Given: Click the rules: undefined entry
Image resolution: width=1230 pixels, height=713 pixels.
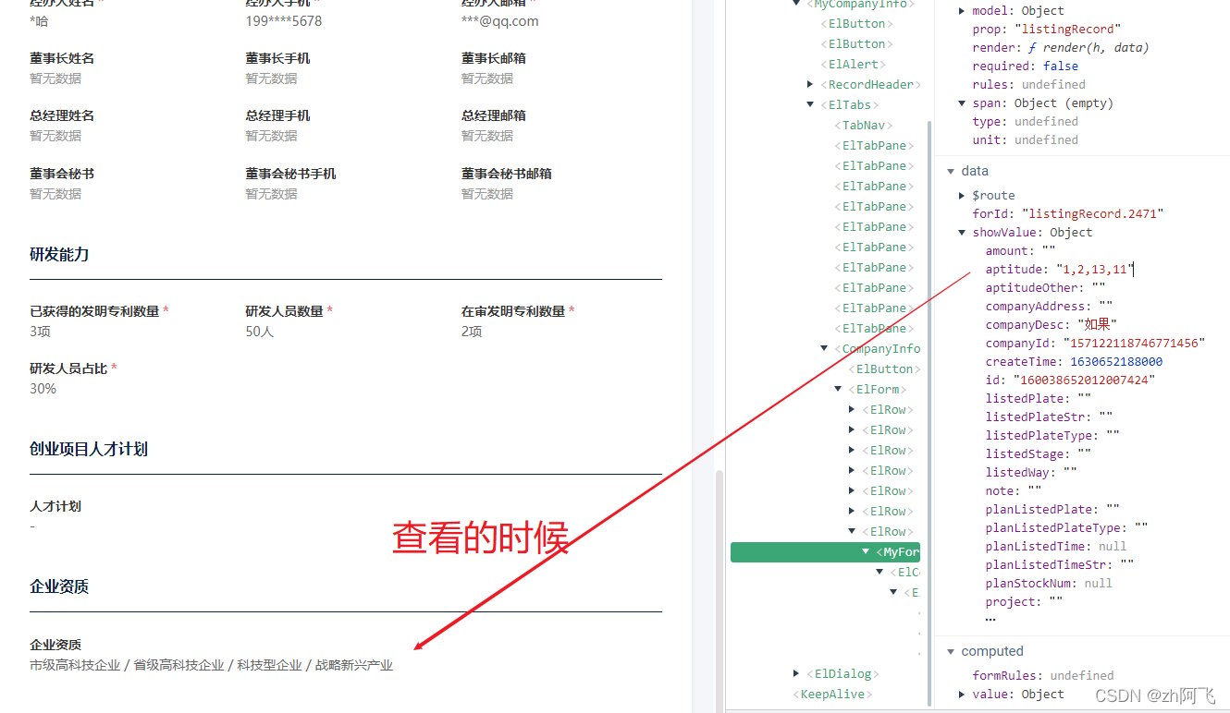Looking at the screenshot, I should click(1028, 84).
